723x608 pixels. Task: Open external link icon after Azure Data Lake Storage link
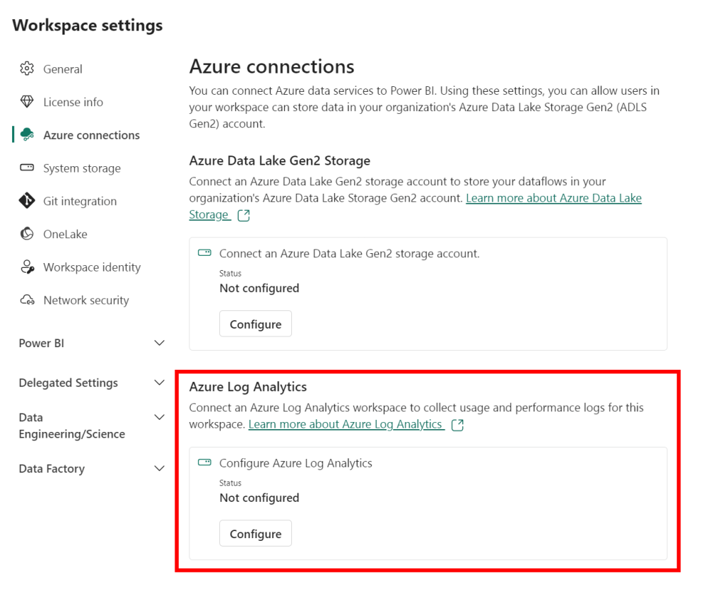[x=244, y=216]
